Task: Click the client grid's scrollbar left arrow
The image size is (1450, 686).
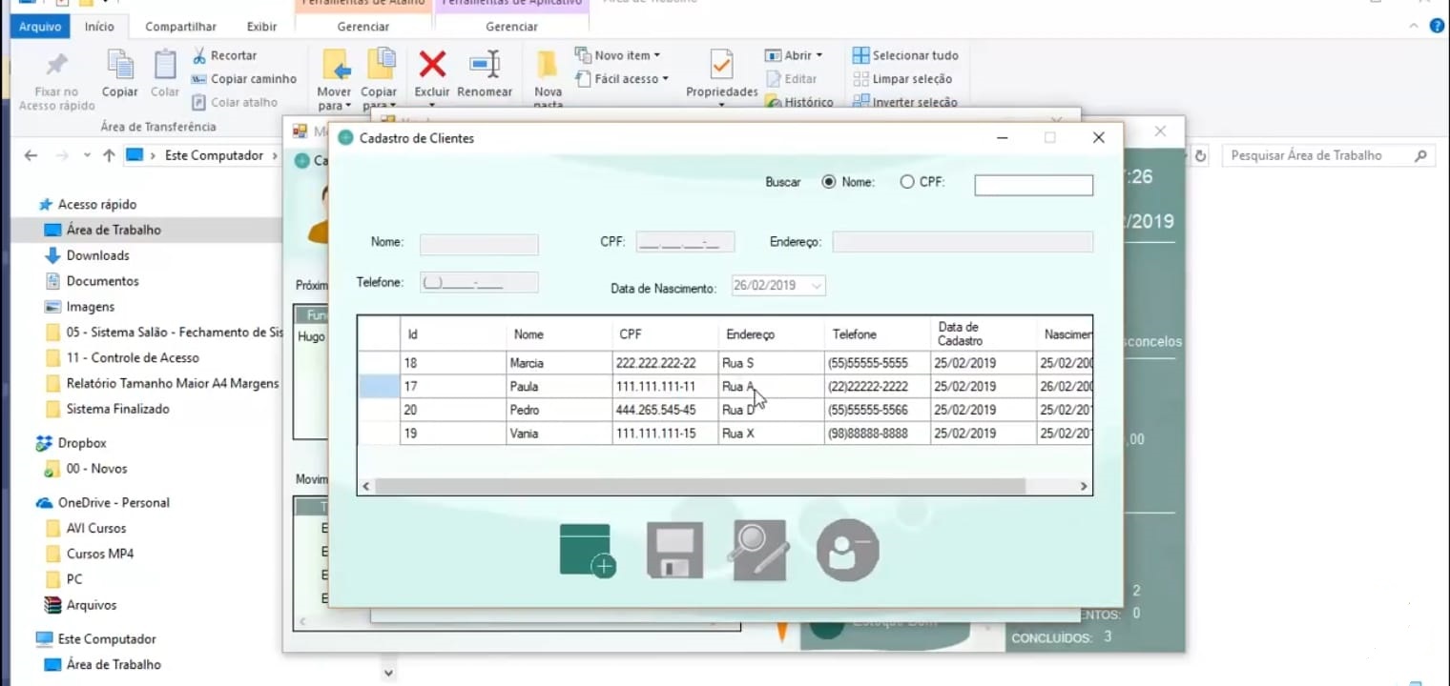Action: click(366, 486)
